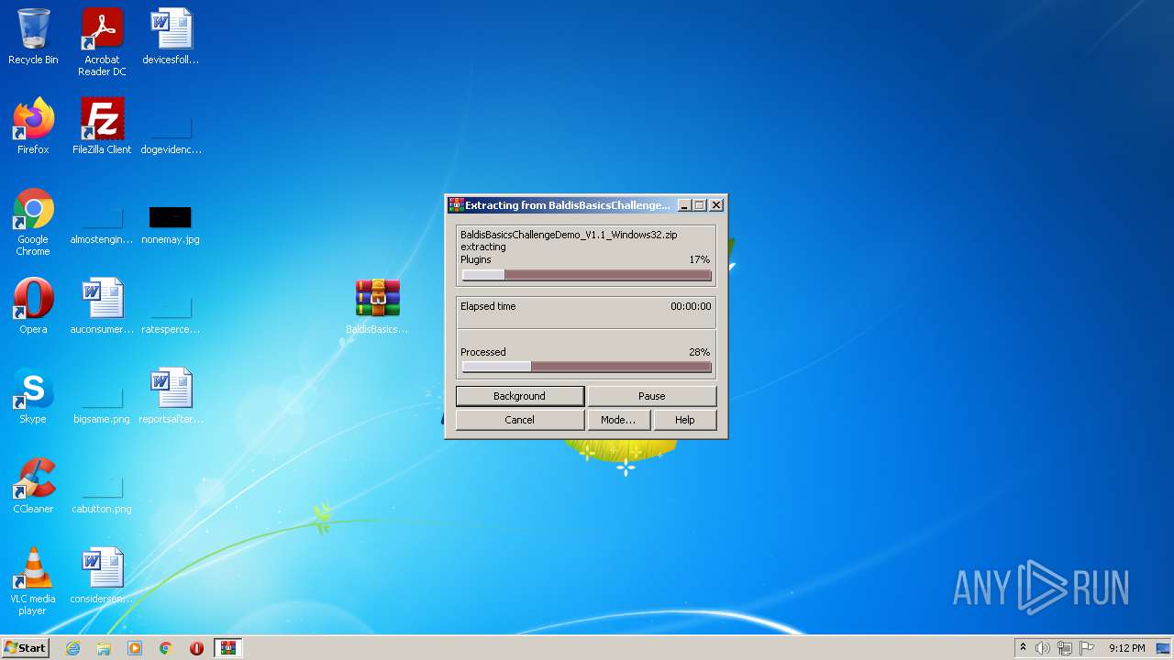The image size is (1174, 660).
Task: Open the FileZilla Client shortcut
Action: point(102,126)
